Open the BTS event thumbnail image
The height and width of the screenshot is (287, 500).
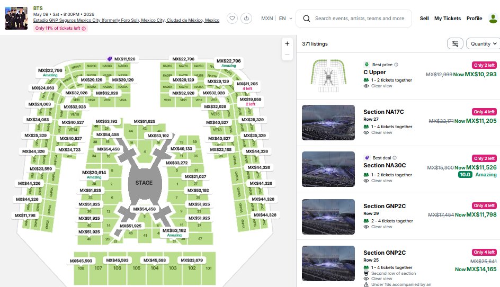click(16, 18)
